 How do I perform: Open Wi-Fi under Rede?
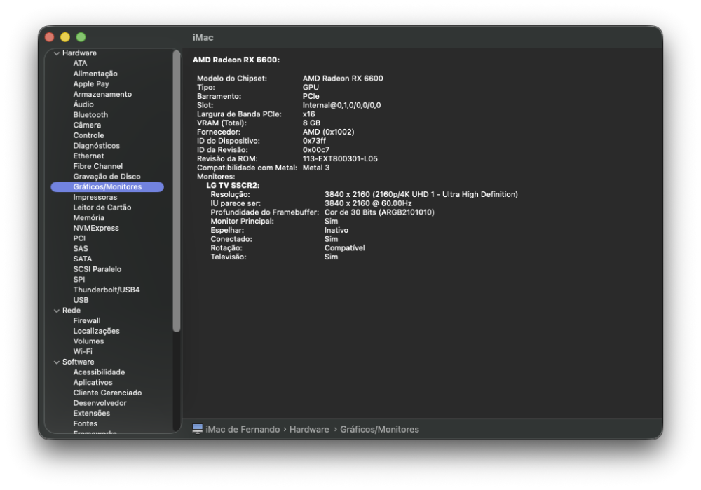tap(83, 351)
